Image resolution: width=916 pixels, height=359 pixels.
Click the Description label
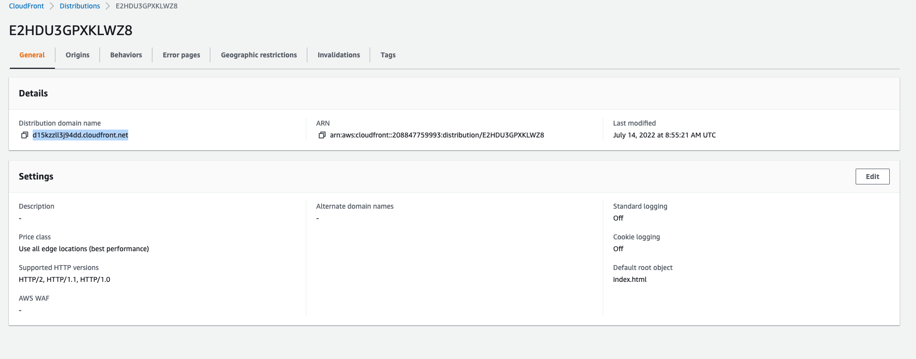click(37, 206)
